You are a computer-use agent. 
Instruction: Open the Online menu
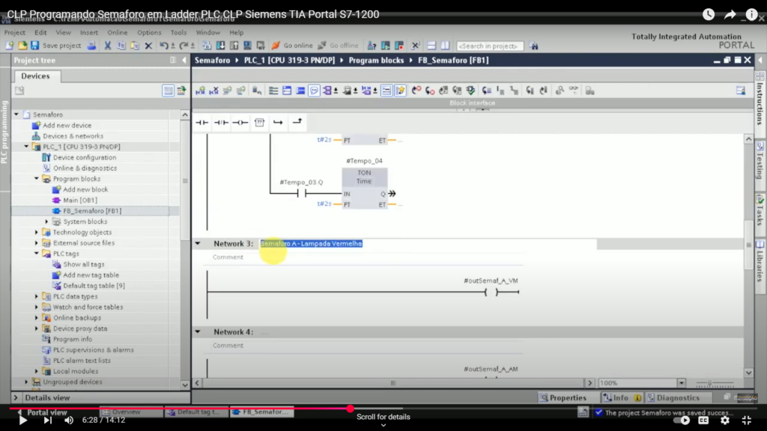coord(118,33)
